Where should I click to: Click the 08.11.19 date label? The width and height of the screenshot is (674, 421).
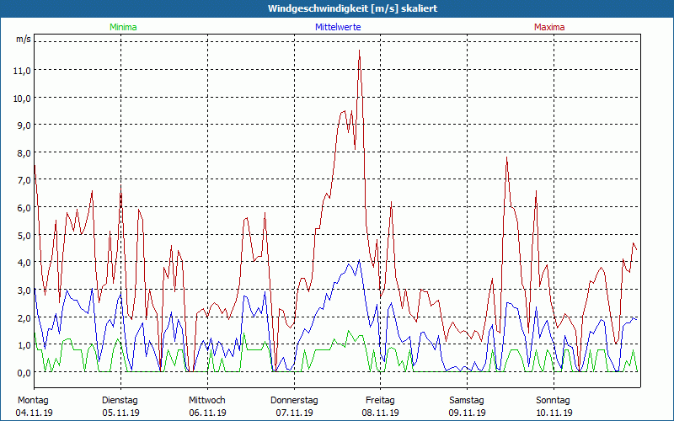381,413
